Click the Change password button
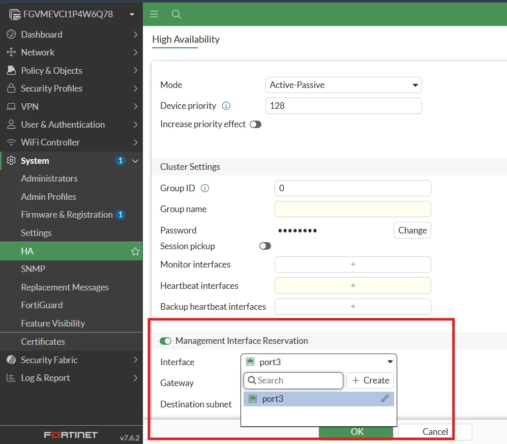Viewport: 507px width, 444px height. pos(412,230)
